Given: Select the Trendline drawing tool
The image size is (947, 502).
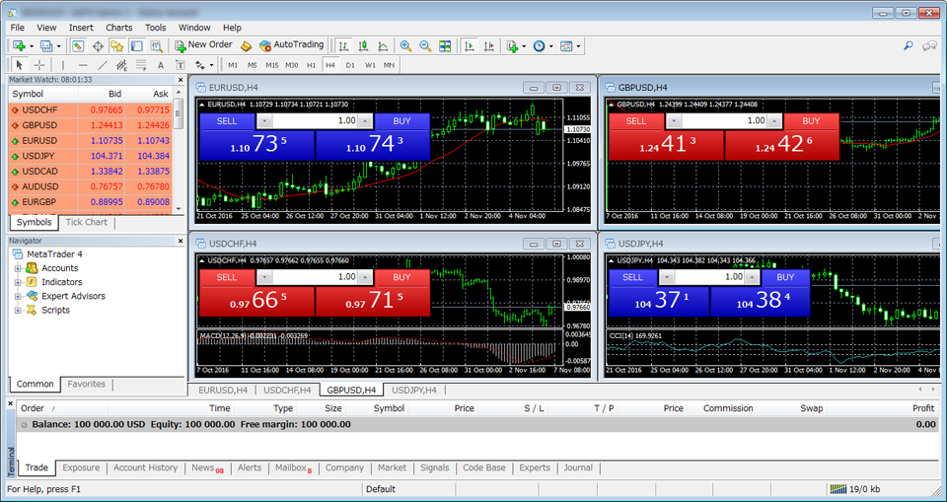Looking at the screenshot, I should pos(102,65).
